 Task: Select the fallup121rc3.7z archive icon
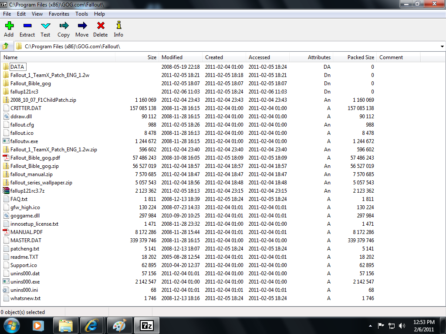pos(6,190)
